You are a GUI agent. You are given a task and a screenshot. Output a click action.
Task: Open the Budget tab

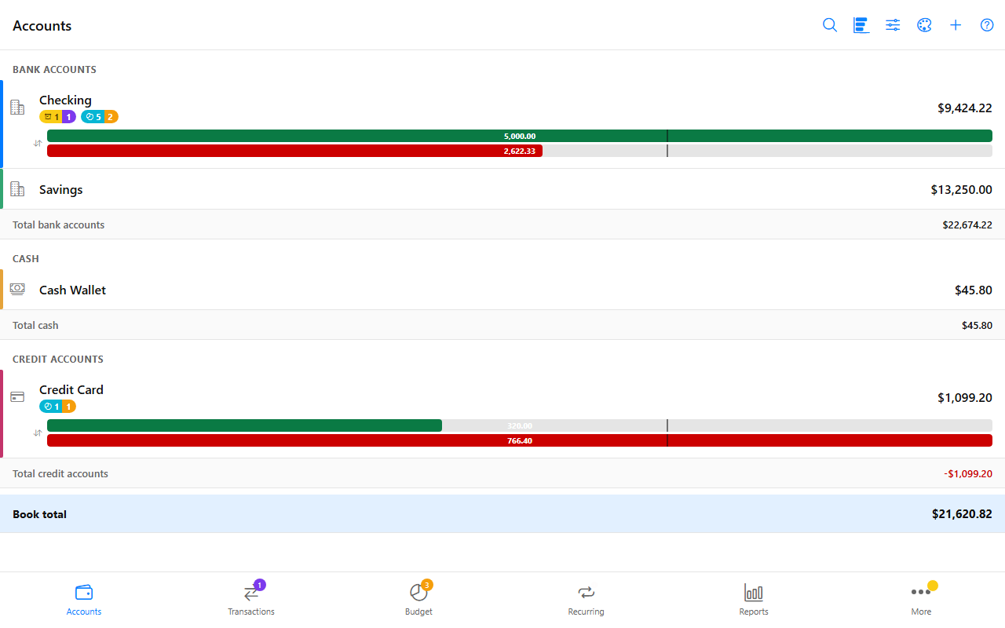418,601
